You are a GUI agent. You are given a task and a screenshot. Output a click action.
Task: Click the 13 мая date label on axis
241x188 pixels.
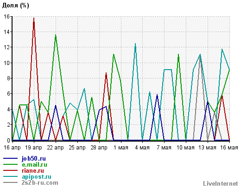207,148
